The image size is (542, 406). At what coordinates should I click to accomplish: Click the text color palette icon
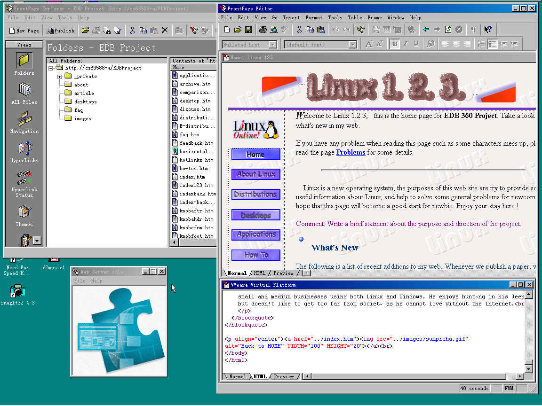tap(430, 44)
